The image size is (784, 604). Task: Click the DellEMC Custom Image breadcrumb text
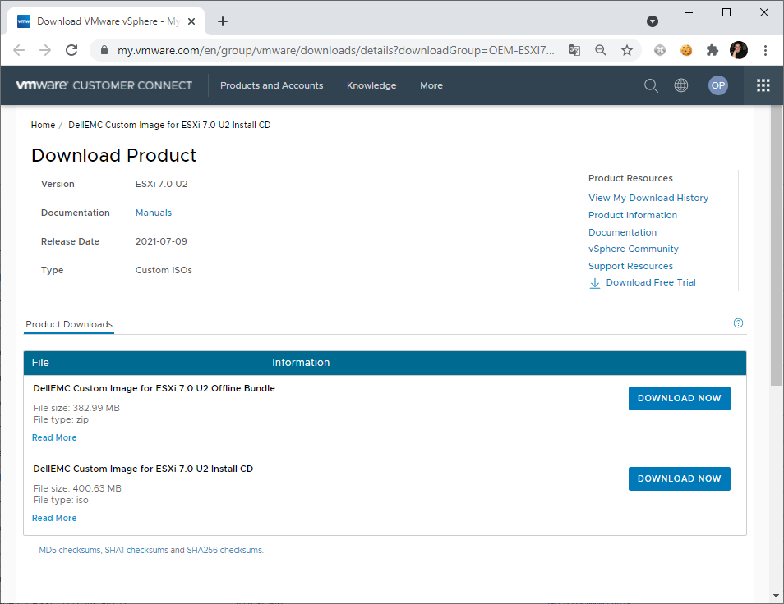click(x=169, y=125)
